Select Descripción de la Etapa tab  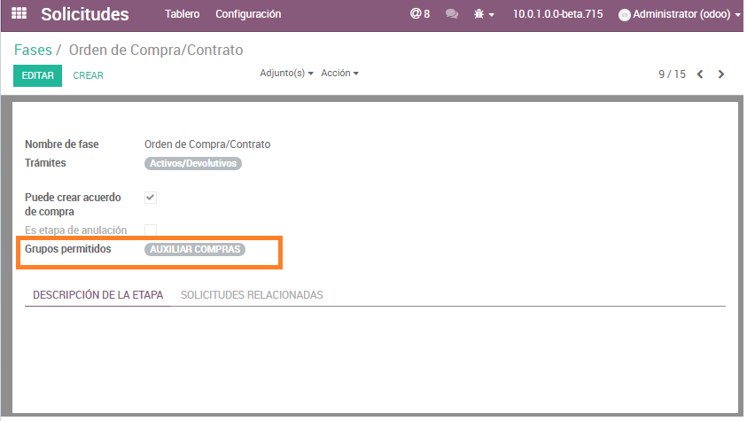click(x=97, y=295)
